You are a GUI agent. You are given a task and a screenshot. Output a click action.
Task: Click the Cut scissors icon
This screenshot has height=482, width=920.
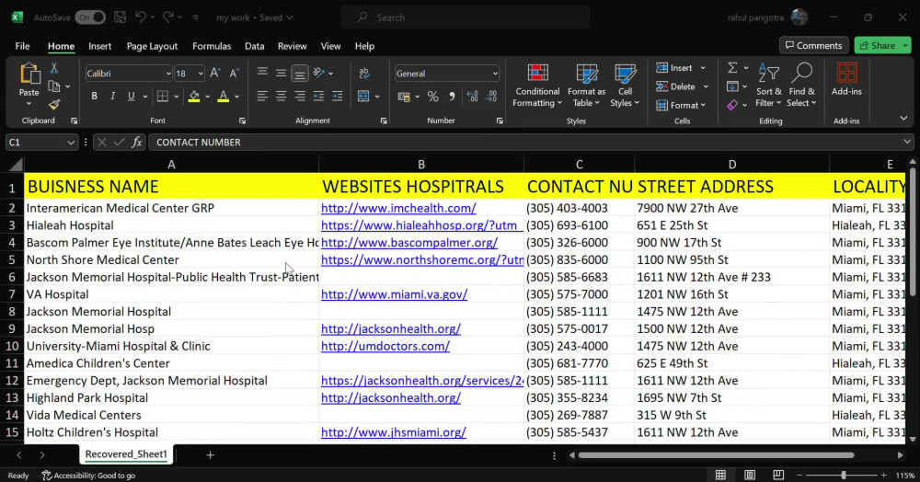point(54,69)
